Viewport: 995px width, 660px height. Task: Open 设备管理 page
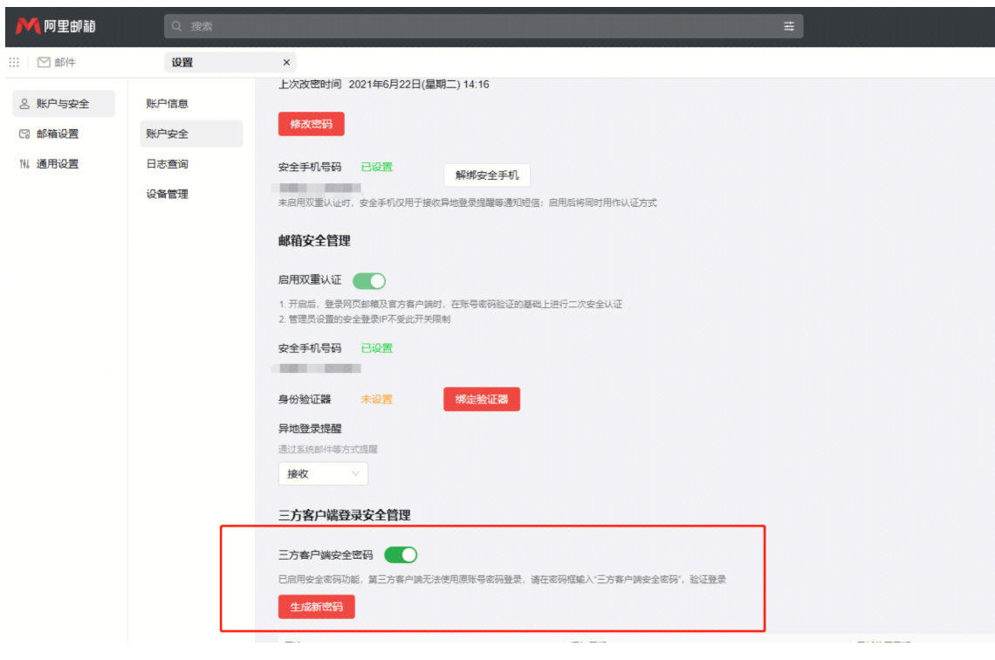click(192, 194)
